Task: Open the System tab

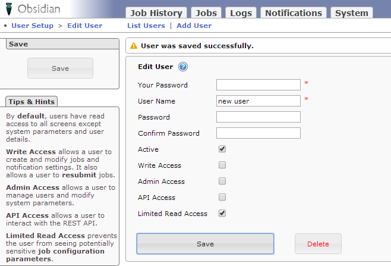Action: [x=351, y=13]
